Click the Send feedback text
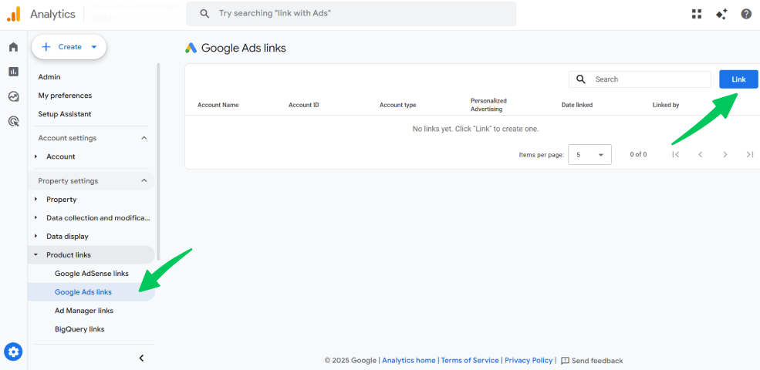The width and height of the screenshot is (760, 370). click(597, 360)
